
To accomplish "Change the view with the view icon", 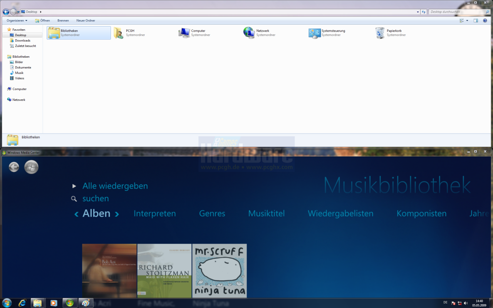I will click(461, 20).
